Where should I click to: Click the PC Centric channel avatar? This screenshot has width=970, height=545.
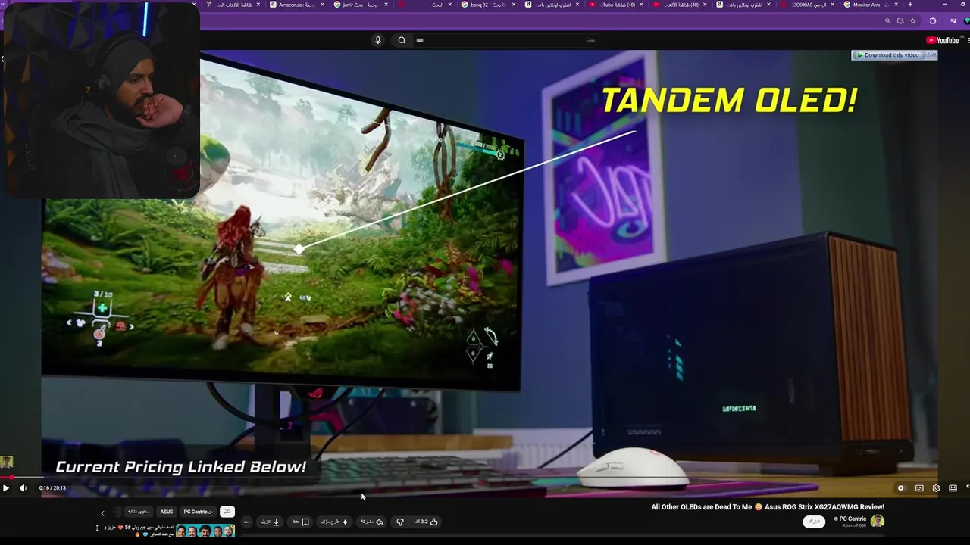(x=878, y=522)
